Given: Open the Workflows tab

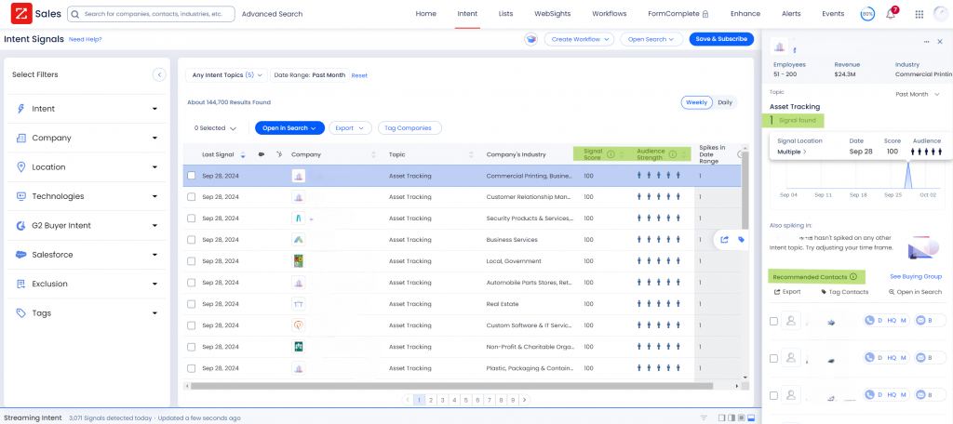Looking at the screenshot, I should pos(610,14).
